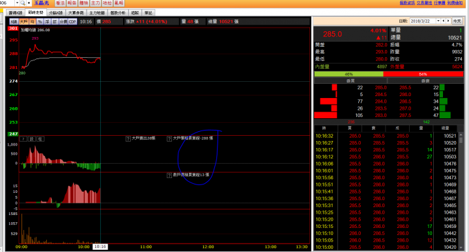Click the 報告 toolbar button
This screenshot has width=469, height=252.
[72, 3]
